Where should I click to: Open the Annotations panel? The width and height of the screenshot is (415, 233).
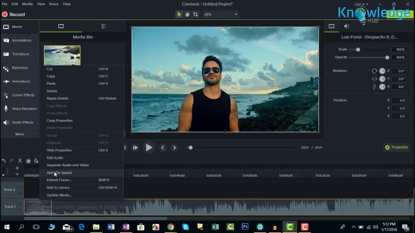point(19,40)
